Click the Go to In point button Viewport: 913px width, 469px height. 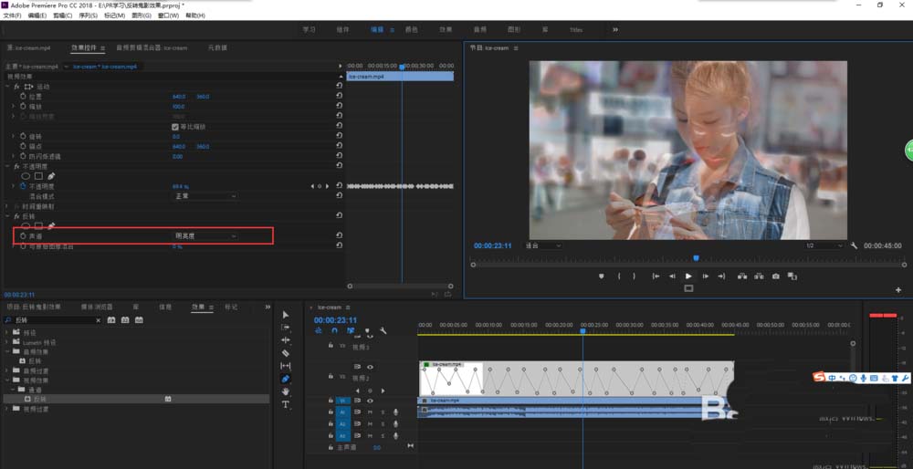click(x=656, y=276)
